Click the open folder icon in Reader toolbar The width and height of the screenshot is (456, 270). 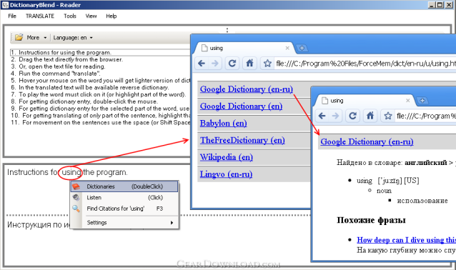[19, 37]
